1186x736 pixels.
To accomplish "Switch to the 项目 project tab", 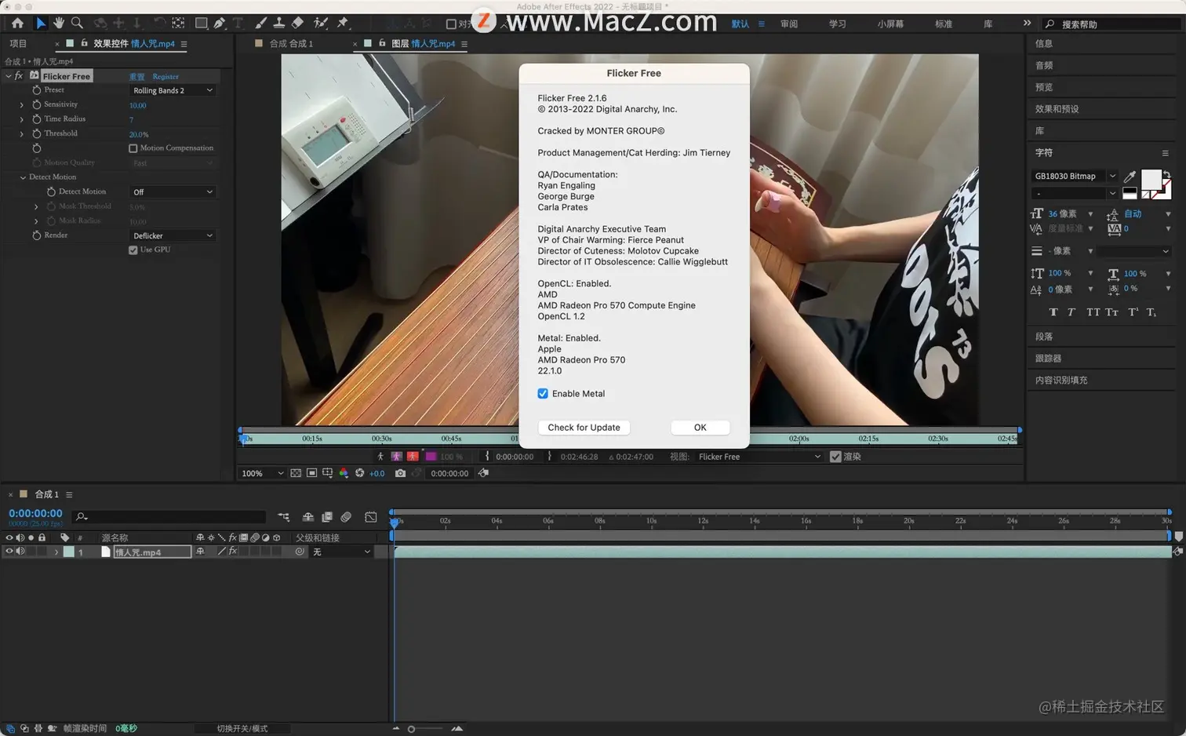I will pyautogui.click(x=18, y=44).
